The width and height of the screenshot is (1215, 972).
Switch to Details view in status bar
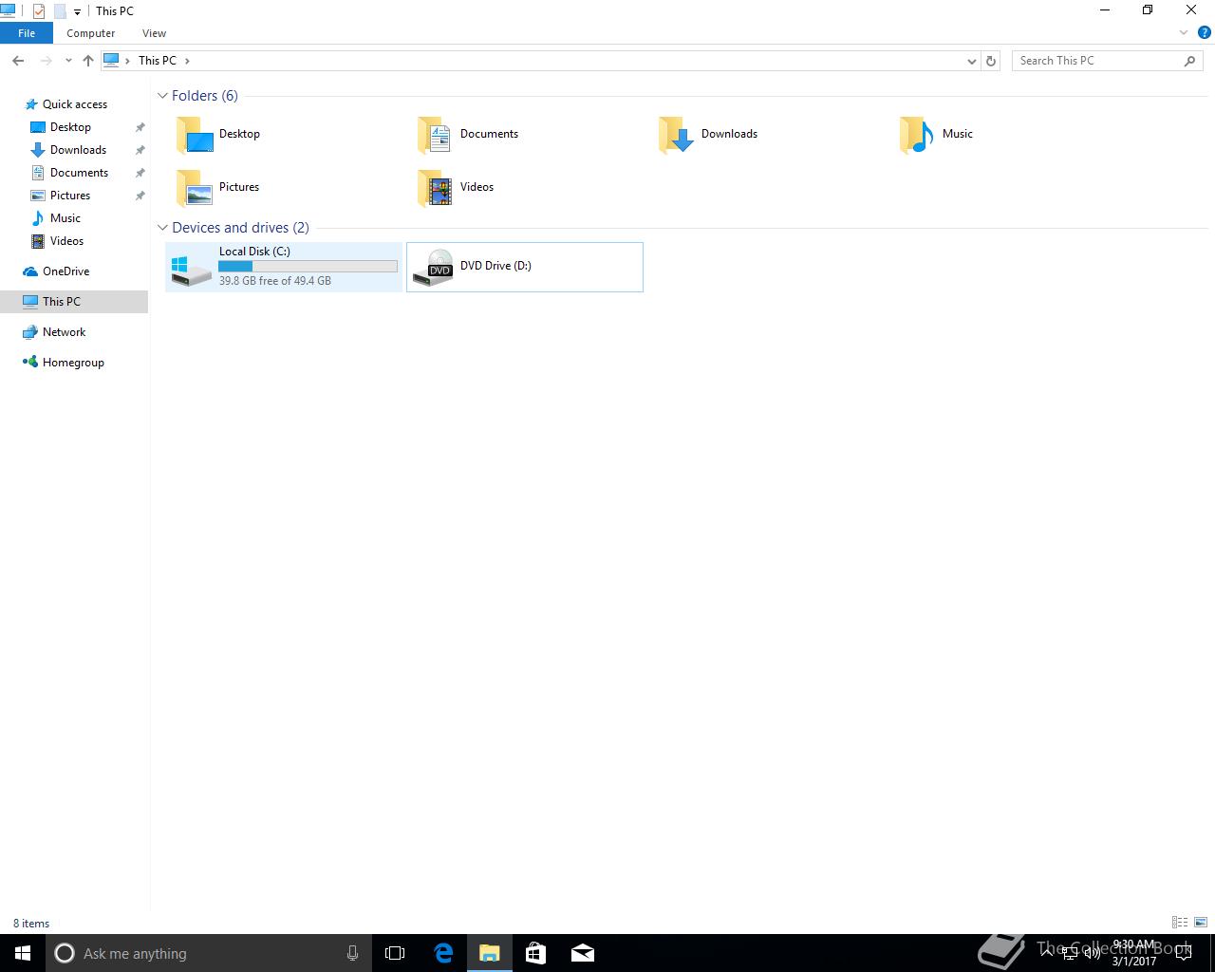pos(1180,923)
